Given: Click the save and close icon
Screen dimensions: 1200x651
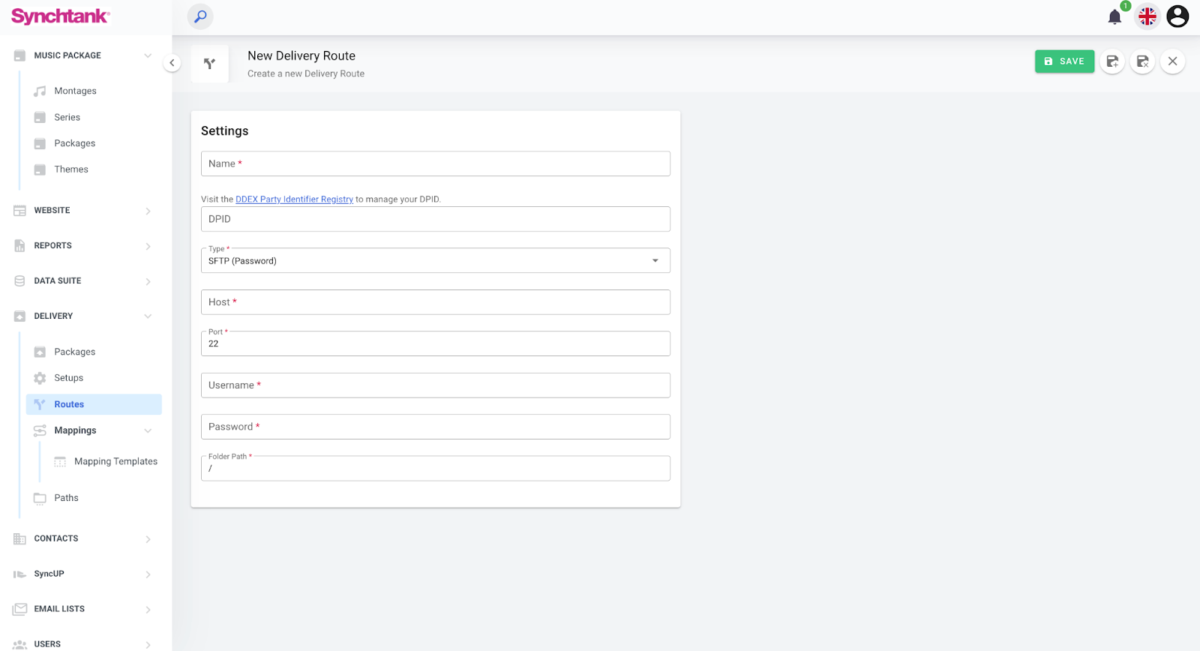Looking at the screenshot, I should tap(1142, 61).
